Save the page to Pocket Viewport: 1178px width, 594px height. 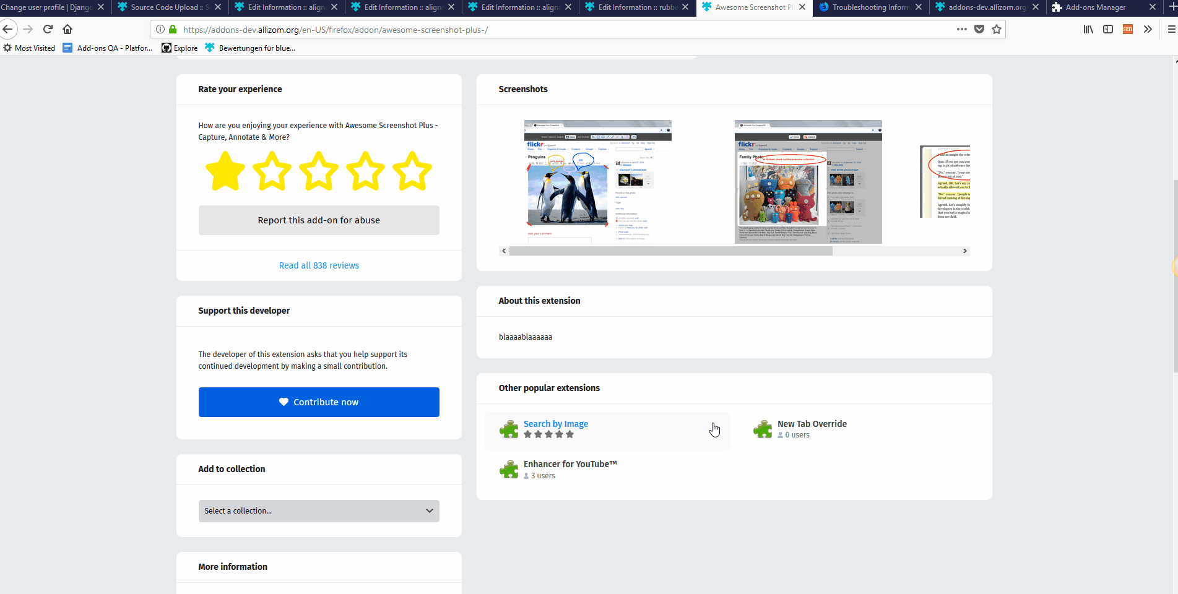[x=979, y=29]
